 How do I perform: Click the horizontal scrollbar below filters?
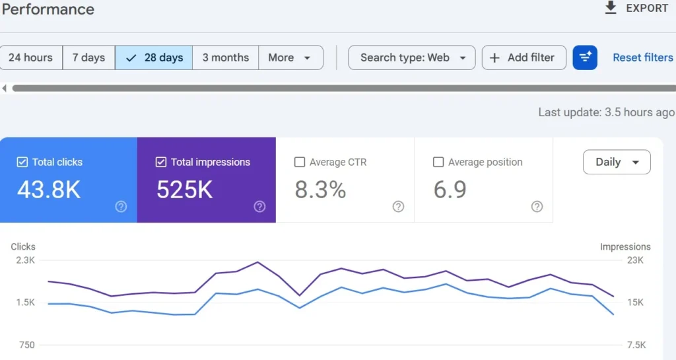coord(343,88)
